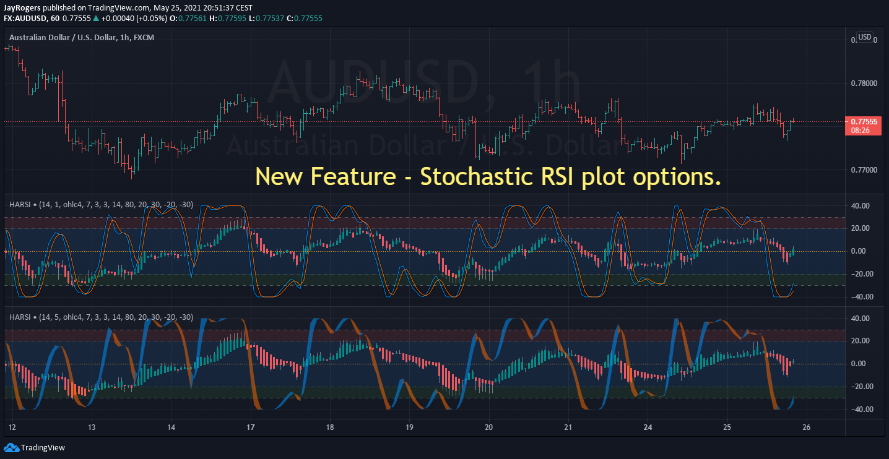Click the L:0.77537 low value in header

pyautogui.click(x=267, y=19)
